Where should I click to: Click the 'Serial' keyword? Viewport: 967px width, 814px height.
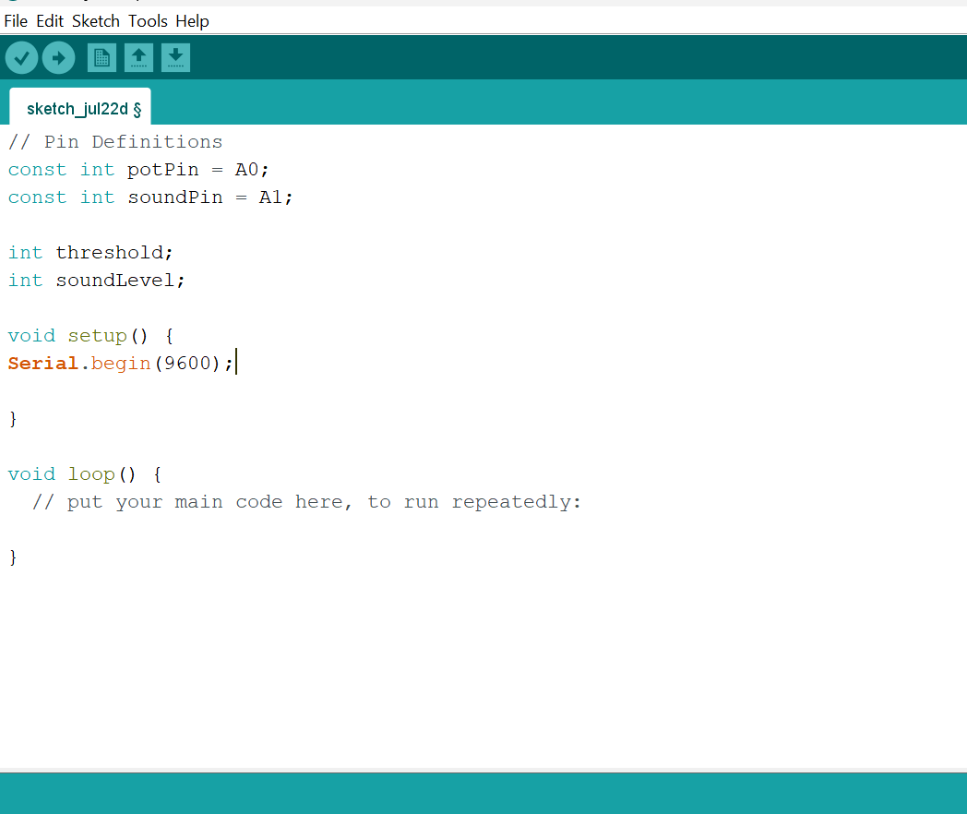point(43,364)
